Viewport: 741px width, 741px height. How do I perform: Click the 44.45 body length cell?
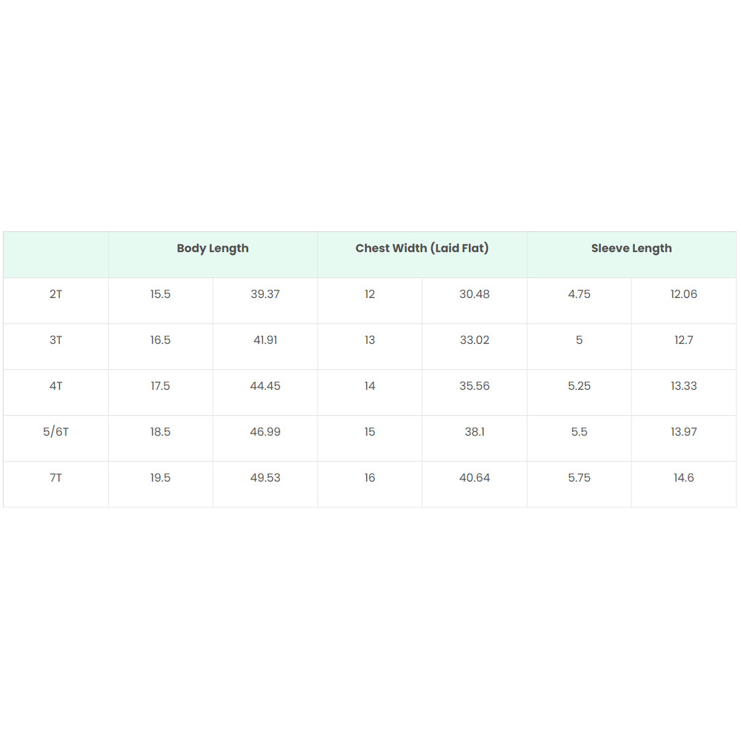pos(265,386)
